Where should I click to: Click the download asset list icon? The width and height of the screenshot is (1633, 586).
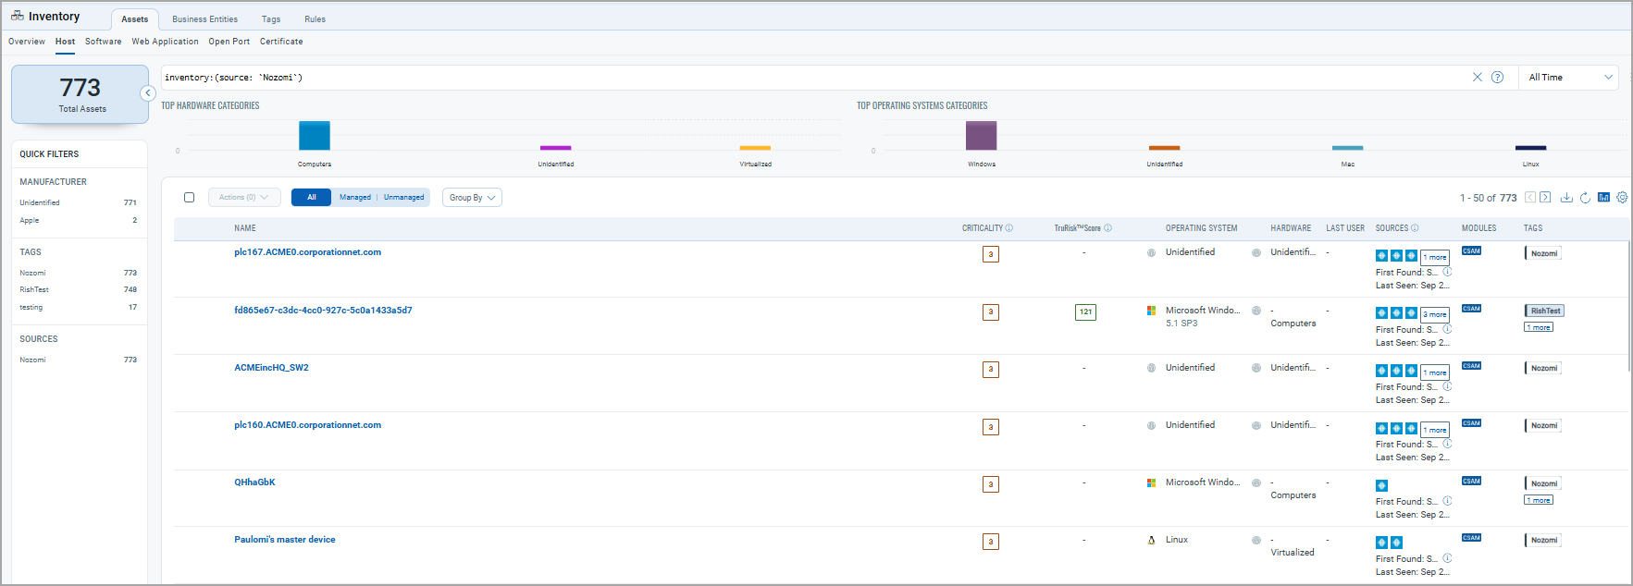1566,198
